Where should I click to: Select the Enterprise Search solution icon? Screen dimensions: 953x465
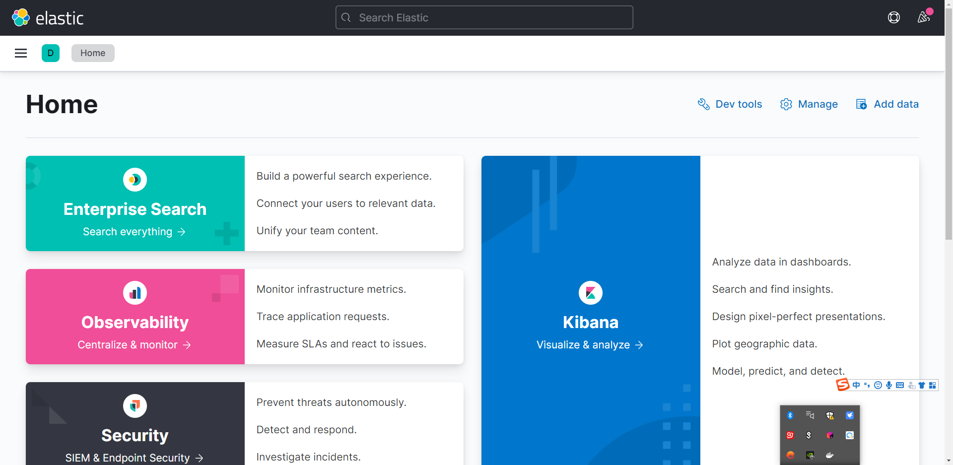(135, 180)
